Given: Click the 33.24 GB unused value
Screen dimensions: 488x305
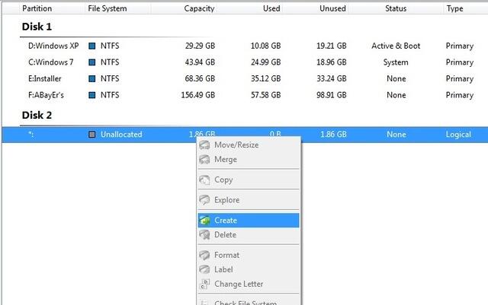Looking at the screenshot, I should (x=332, y=79).
